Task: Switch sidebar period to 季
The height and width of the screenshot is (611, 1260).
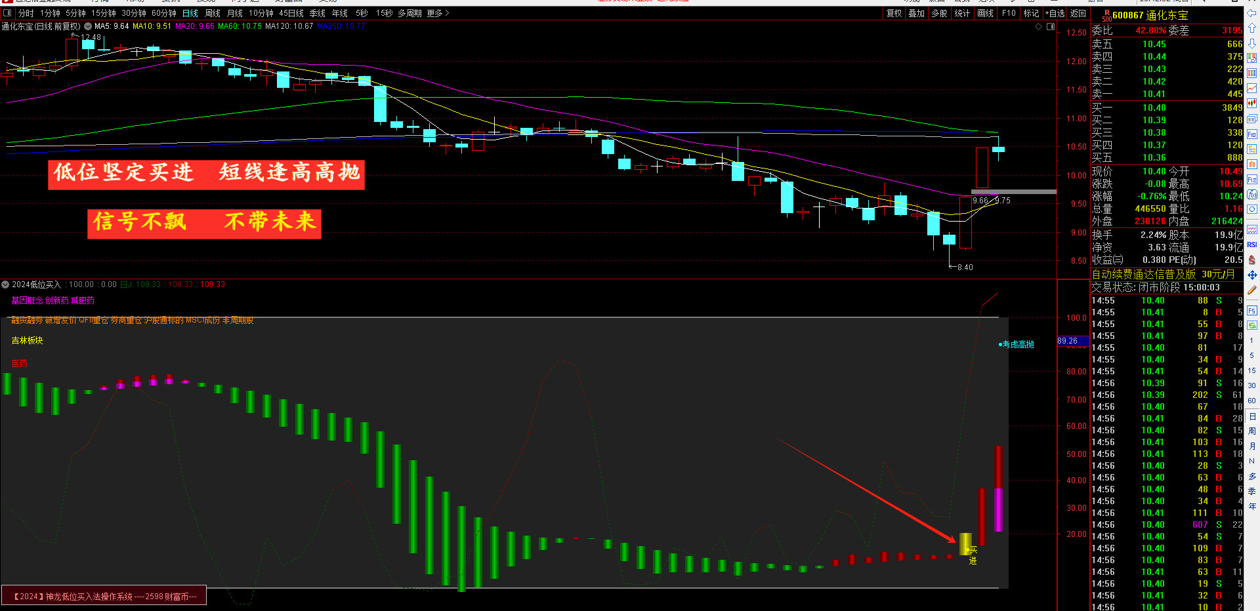Action: click(x=1252, y=492)
